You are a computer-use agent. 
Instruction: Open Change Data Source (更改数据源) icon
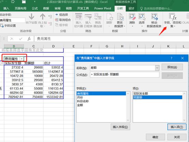[120, 17]
